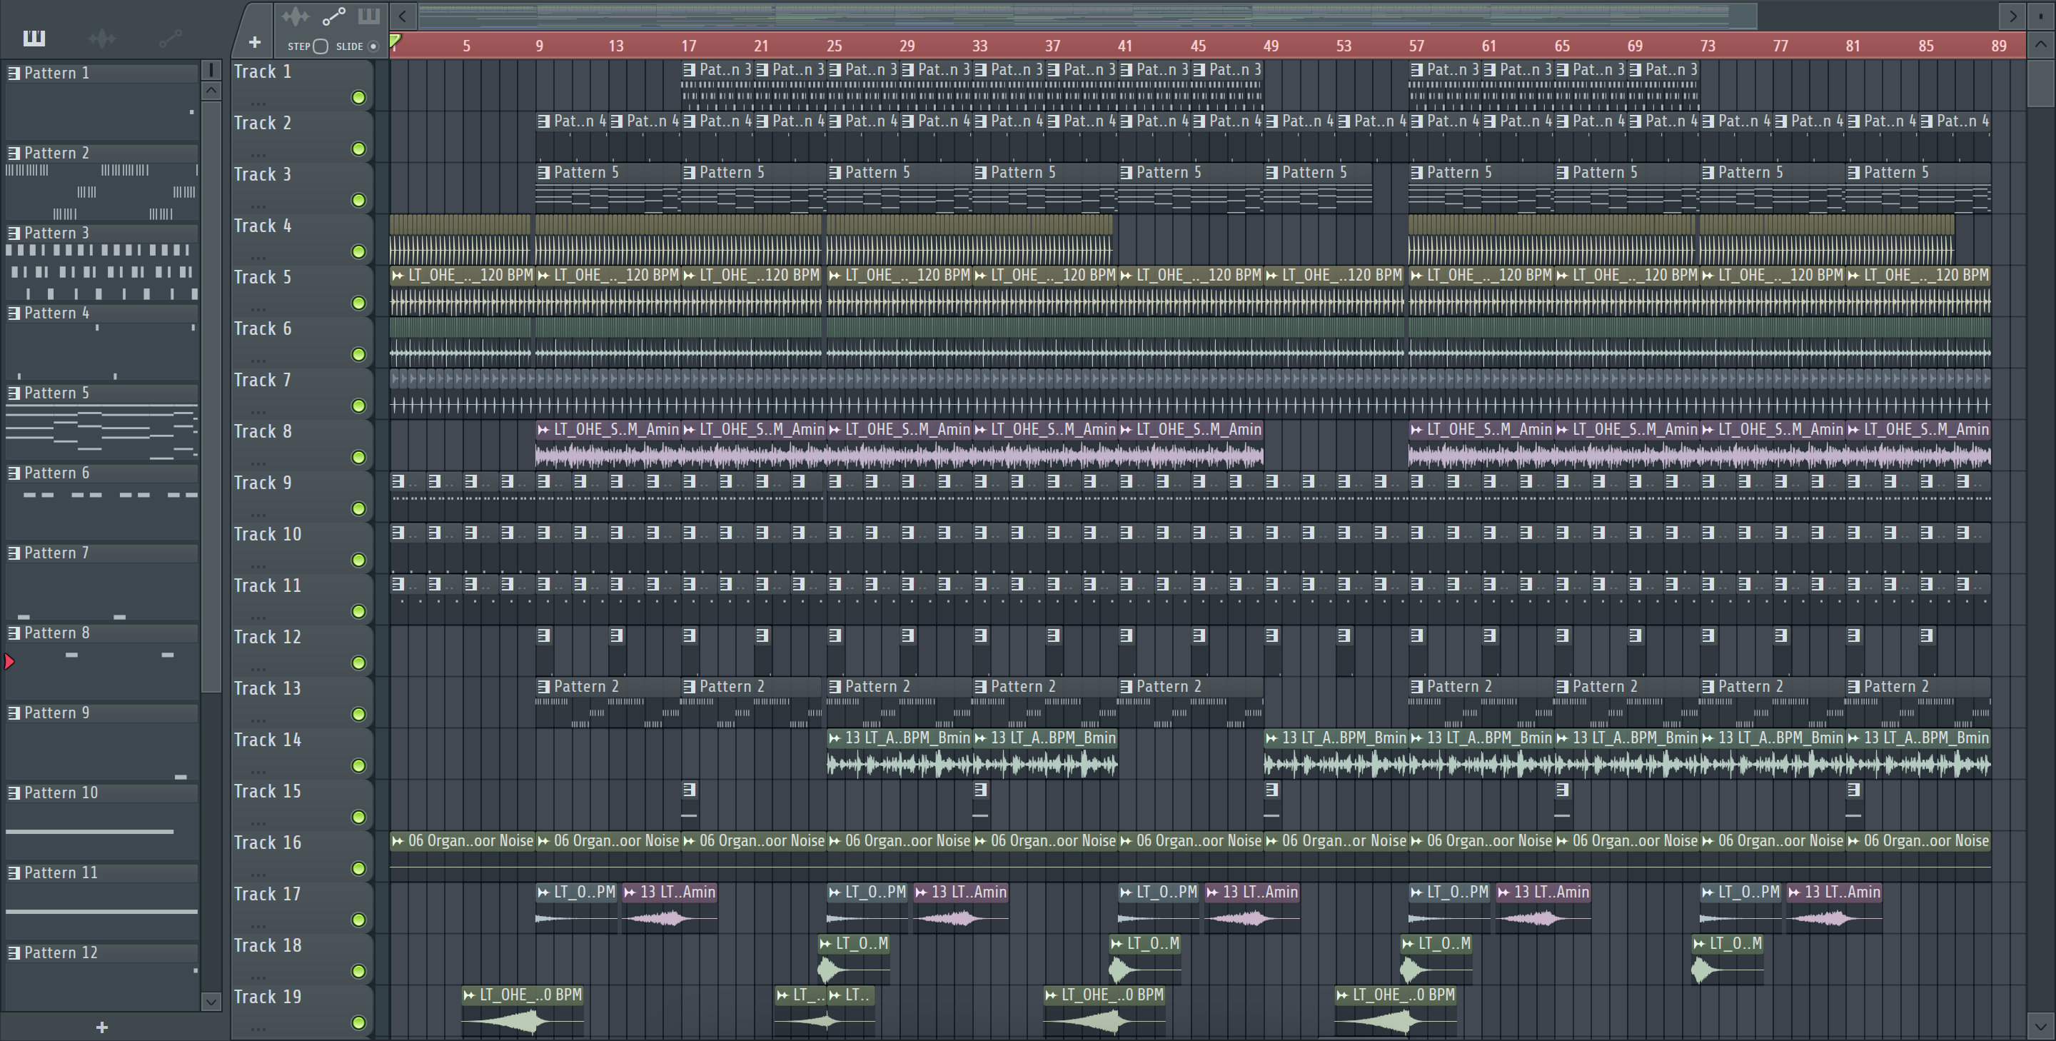Toggle the SLIDE mode radio button
The width and height of the screenshot is (2056, 1041).
pyautogui.click(x=373, y=46)
